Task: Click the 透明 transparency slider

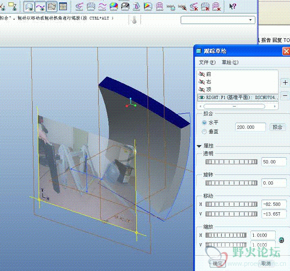Action: coord(231,162)
